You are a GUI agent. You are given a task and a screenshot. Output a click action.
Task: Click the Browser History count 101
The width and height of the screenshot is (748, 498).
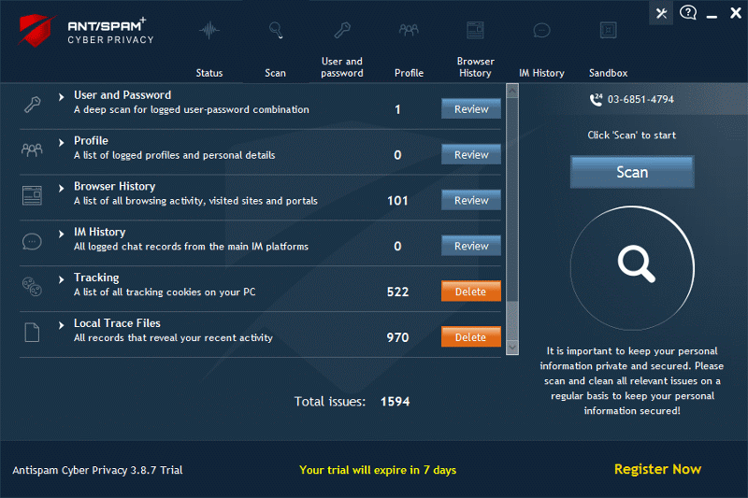point(397,201)
